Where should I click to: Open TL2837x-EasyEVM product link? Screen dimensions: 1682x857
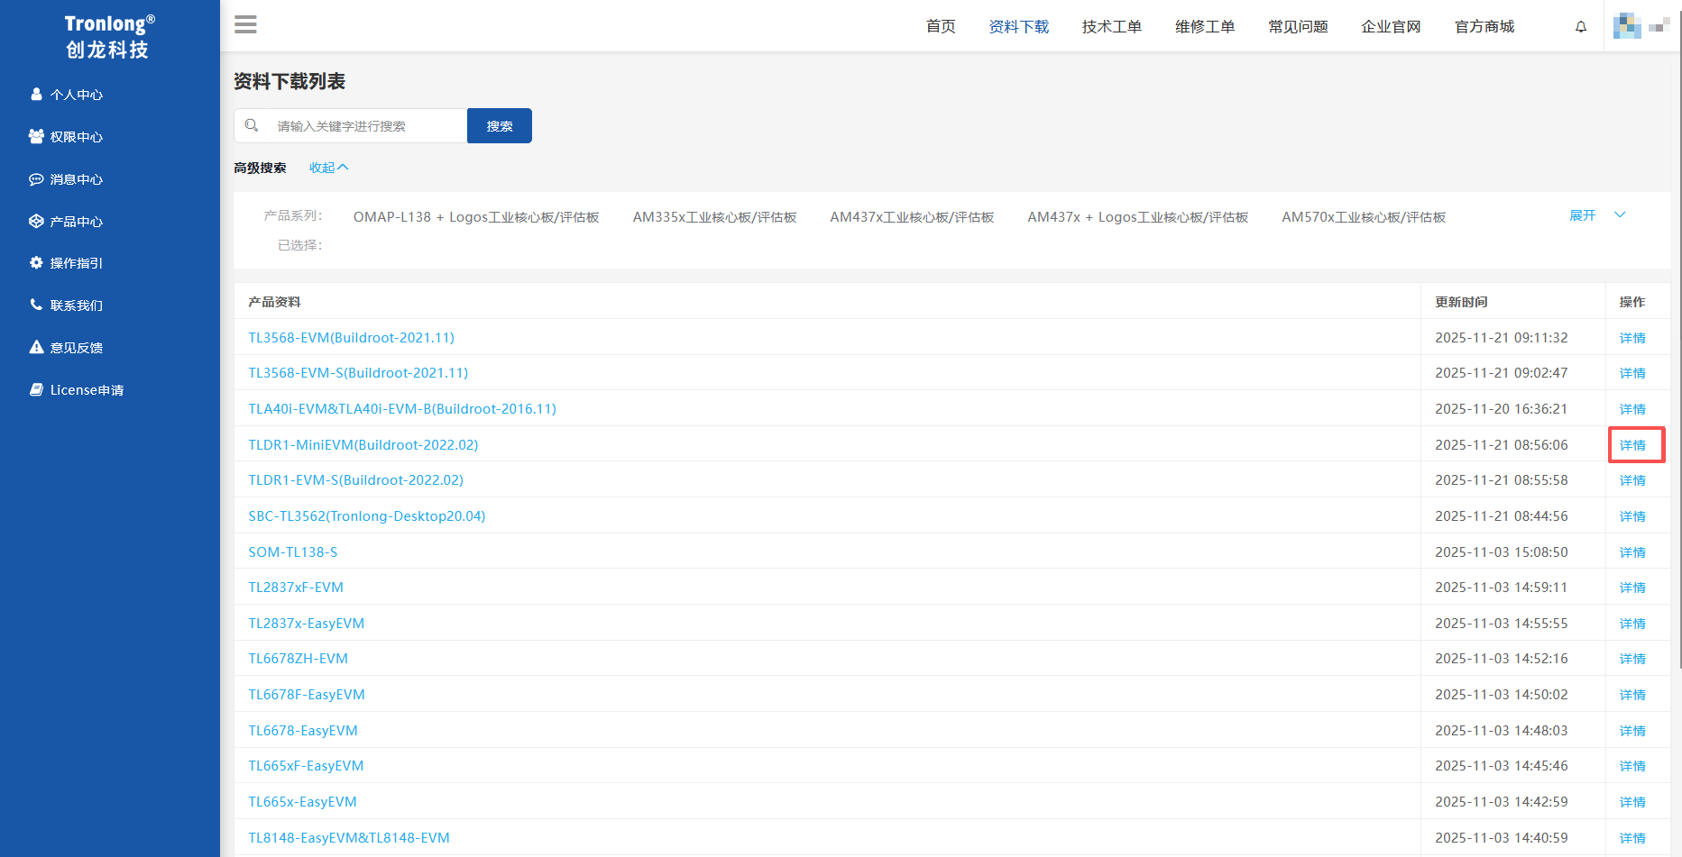tap(307, 623)
